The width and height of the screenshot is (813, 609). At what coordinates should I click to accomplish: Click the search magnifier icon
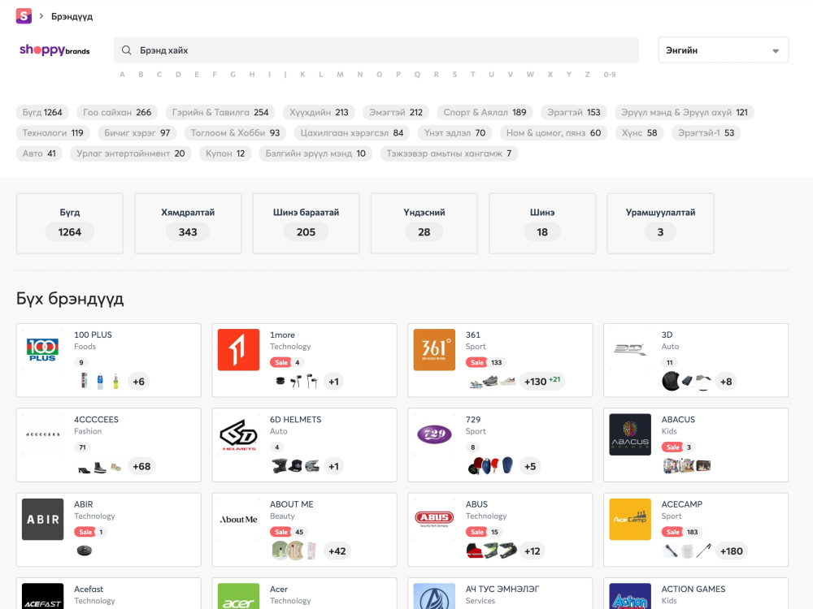[x=126, y=50]
